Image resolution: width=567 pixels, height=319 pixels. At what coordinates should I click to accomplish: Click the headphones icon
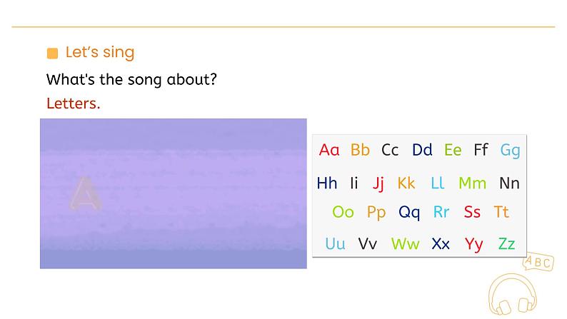(513, 295)
